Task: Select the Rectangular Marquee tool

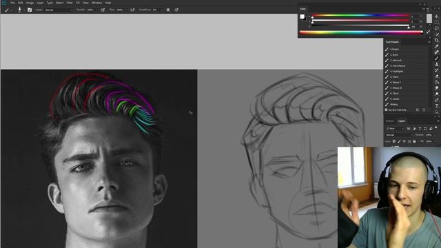Action: coord(437,22)
